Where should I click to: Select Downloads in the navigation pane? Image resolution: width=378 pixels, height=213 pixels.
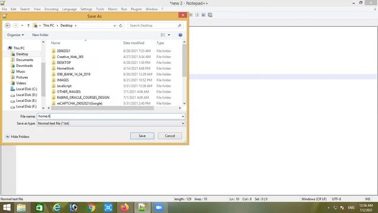click(x=24, y=66)
